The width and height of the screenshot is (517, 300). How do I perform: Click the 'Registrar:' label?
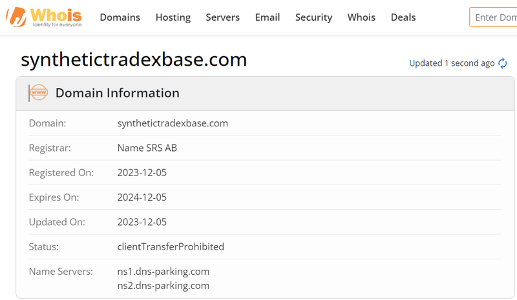(50, 148)
